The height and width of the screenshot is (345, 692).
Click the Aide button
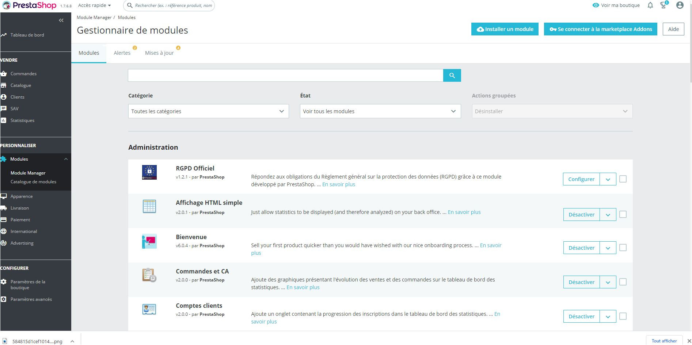click(673, 29)
